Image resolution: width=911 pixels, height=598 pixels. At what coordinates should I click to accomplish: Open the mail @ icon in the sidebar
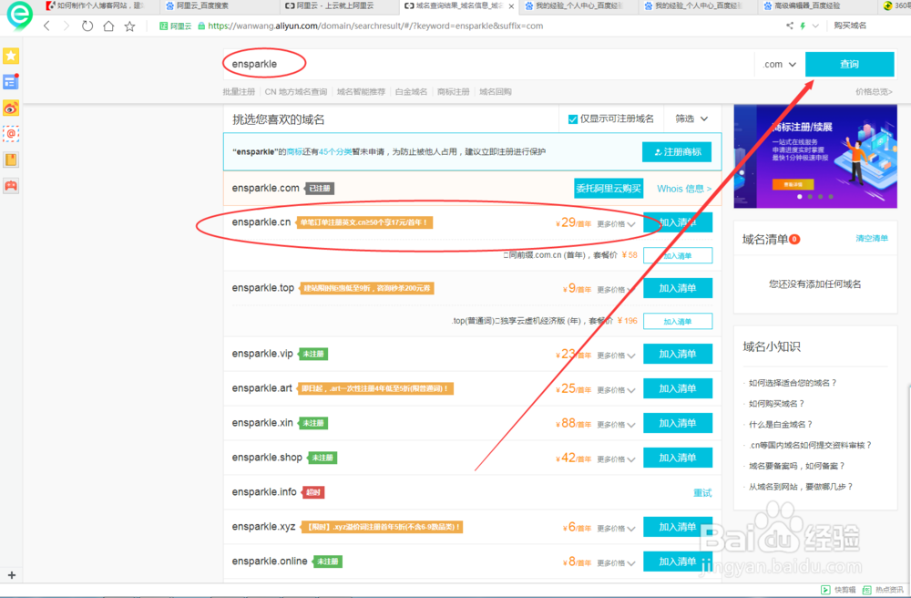coord(11,134)
